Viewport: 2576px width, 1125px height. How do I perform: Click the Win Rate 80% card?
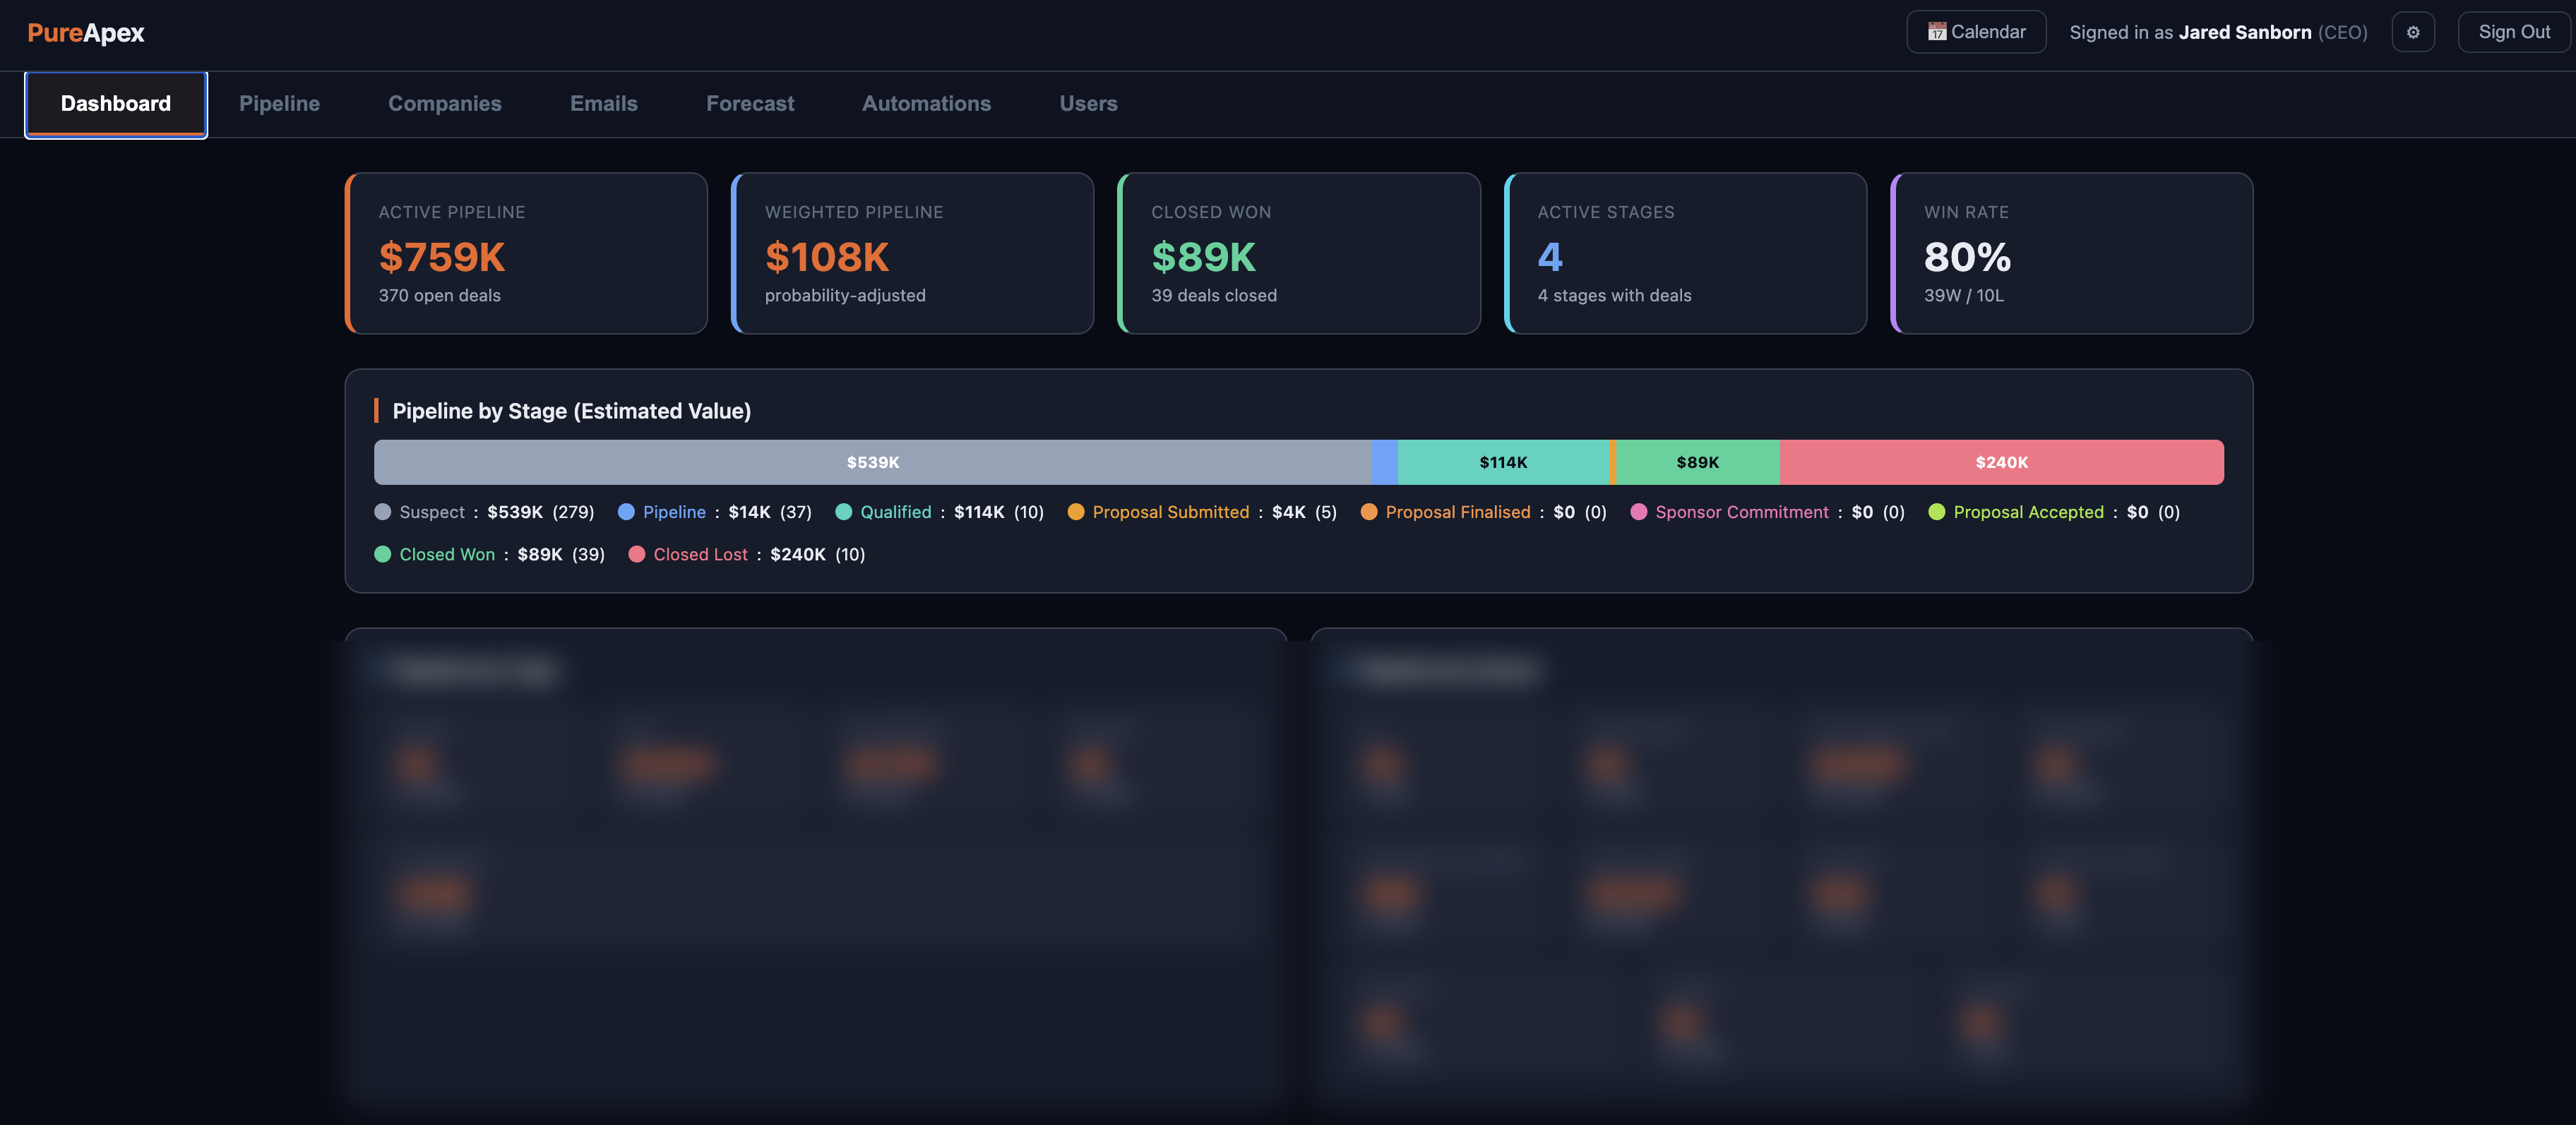(2071, 254)
